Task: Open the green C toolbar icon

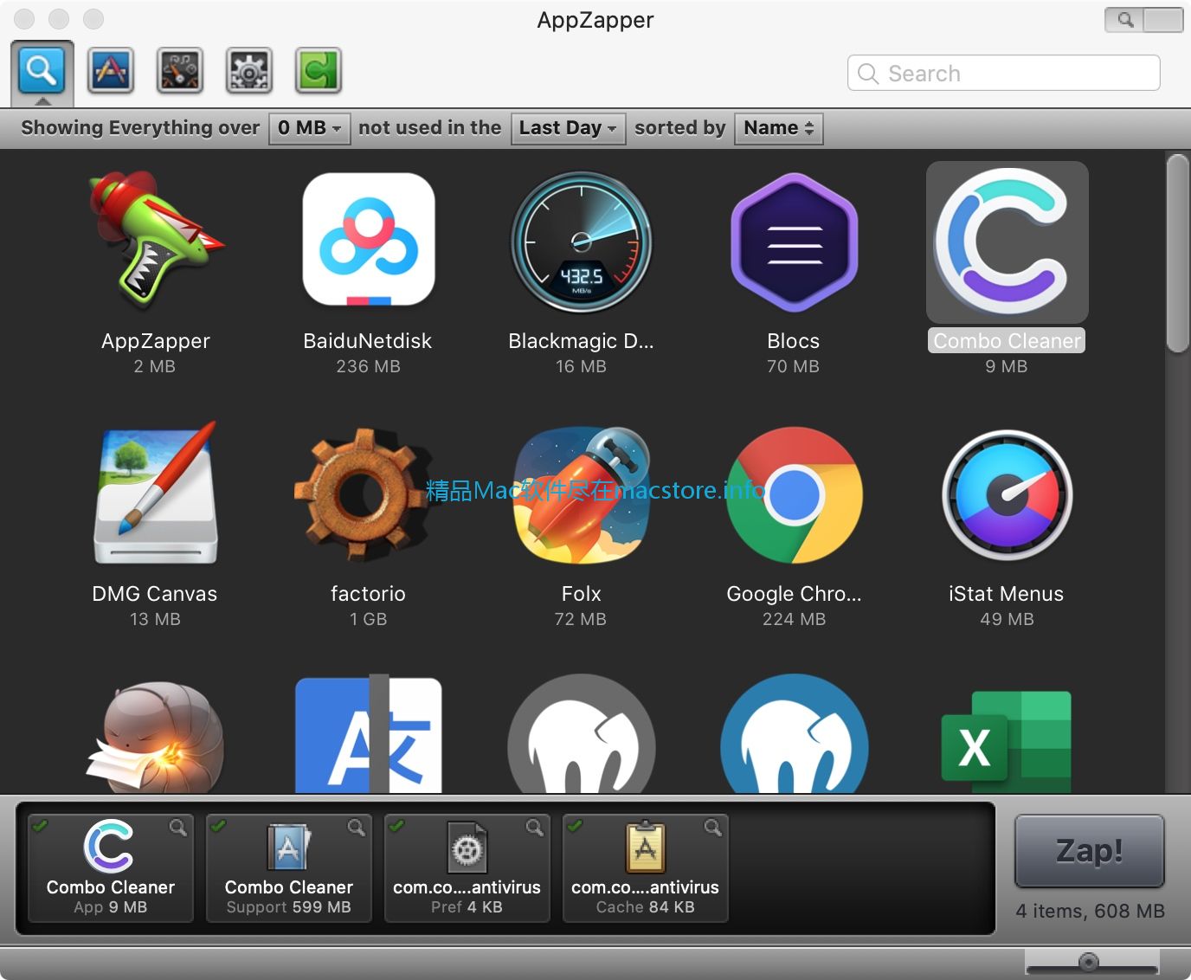Action: pos(319,70)
